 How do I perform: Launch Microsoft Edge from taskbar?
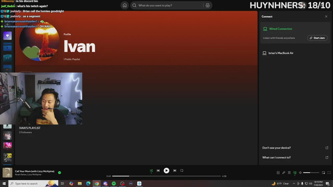click(88, 184)
